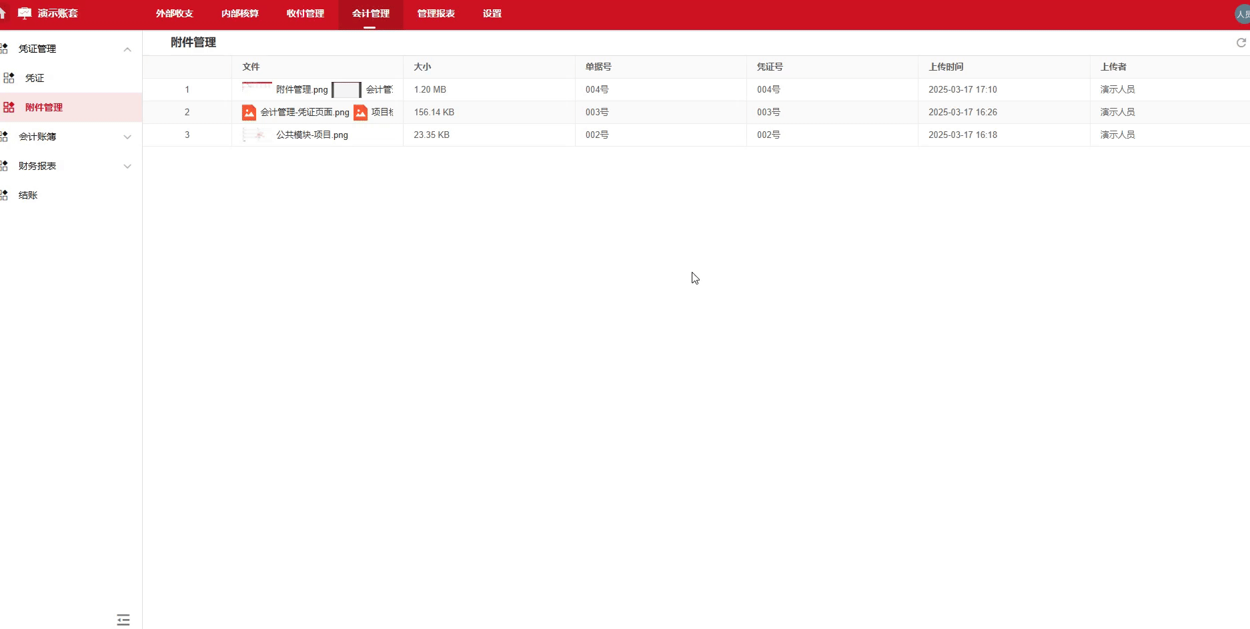Click the 演示账套 presentation board icon
Image resolution: width=1250 pixels, height=629 pixels.
click(x=25, y=13)
